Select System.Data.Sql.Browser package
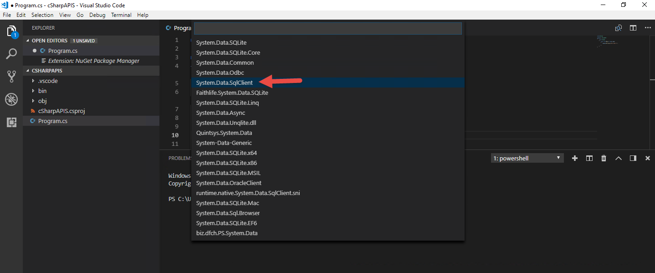The height and width of the screenshot is (273, 655). point(328,213)
